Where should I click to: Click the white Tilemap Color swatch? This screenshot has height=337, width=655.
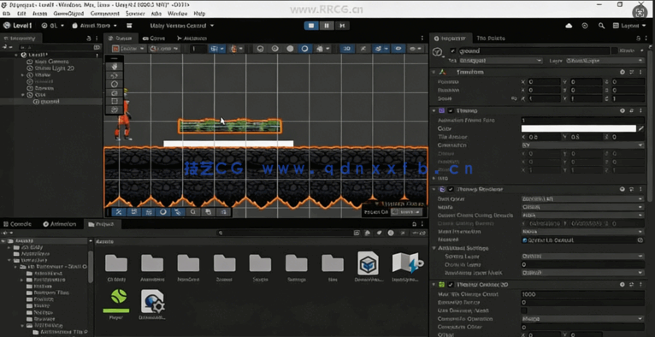click(579, 128)
